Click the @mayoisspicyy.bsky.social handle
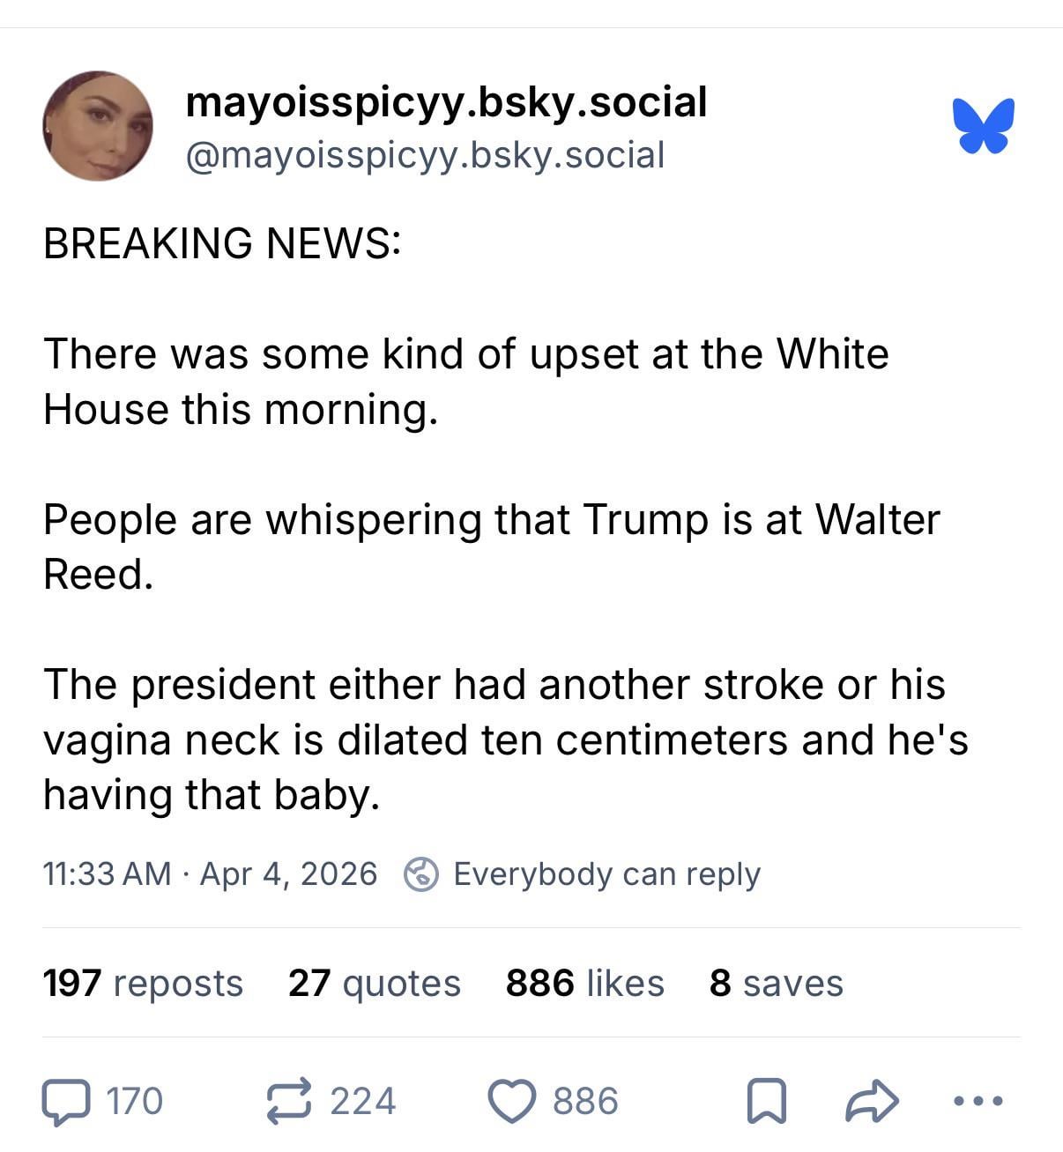This screenshot has height=1152, width=1063. coord(424,155)
